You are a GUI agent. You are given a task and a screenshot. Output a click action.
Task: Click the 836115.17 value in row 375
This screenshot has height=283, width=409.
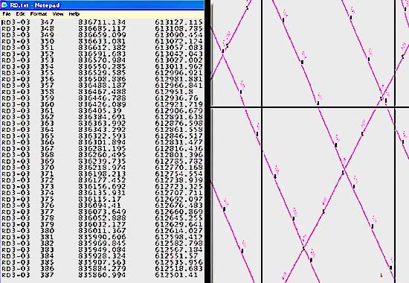click(x=100, y=200)
